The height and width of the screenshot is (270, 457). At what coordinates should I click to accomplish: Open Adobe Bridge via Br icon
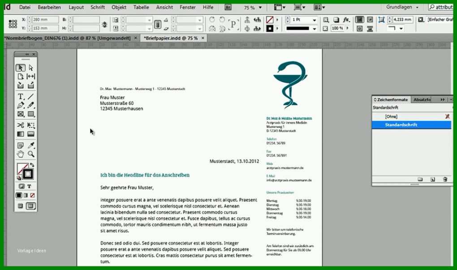pyautogui.click(x=228, y=7)
